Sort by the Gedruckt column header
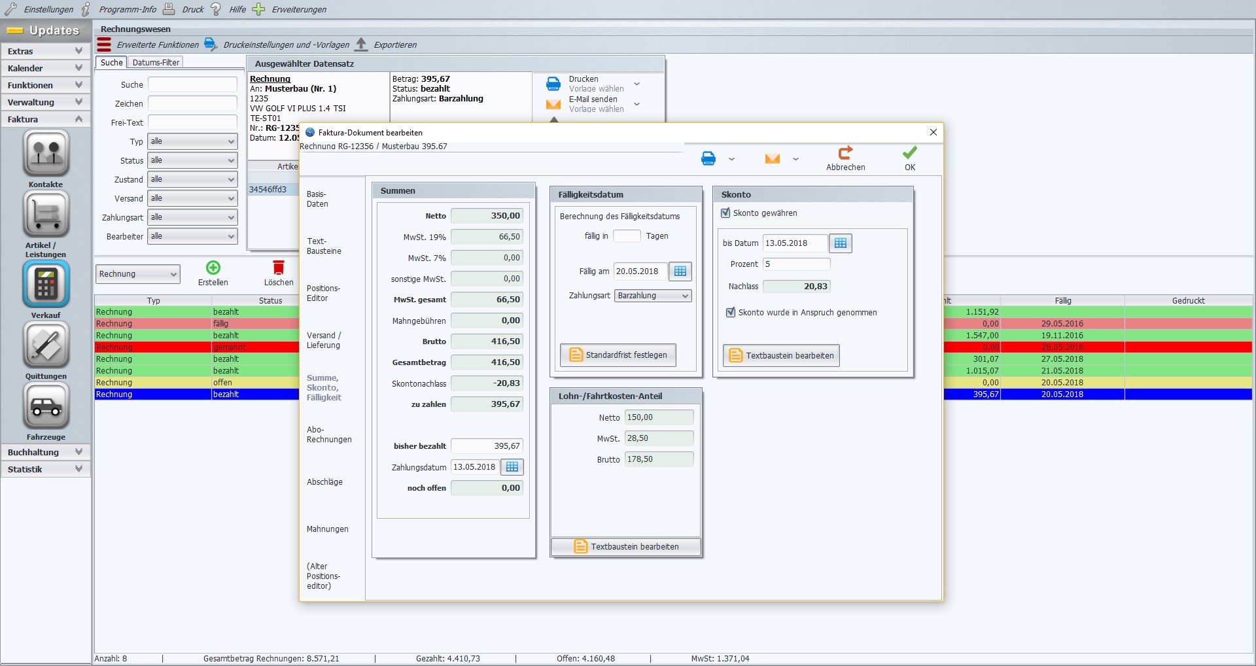 point(1188,301)
